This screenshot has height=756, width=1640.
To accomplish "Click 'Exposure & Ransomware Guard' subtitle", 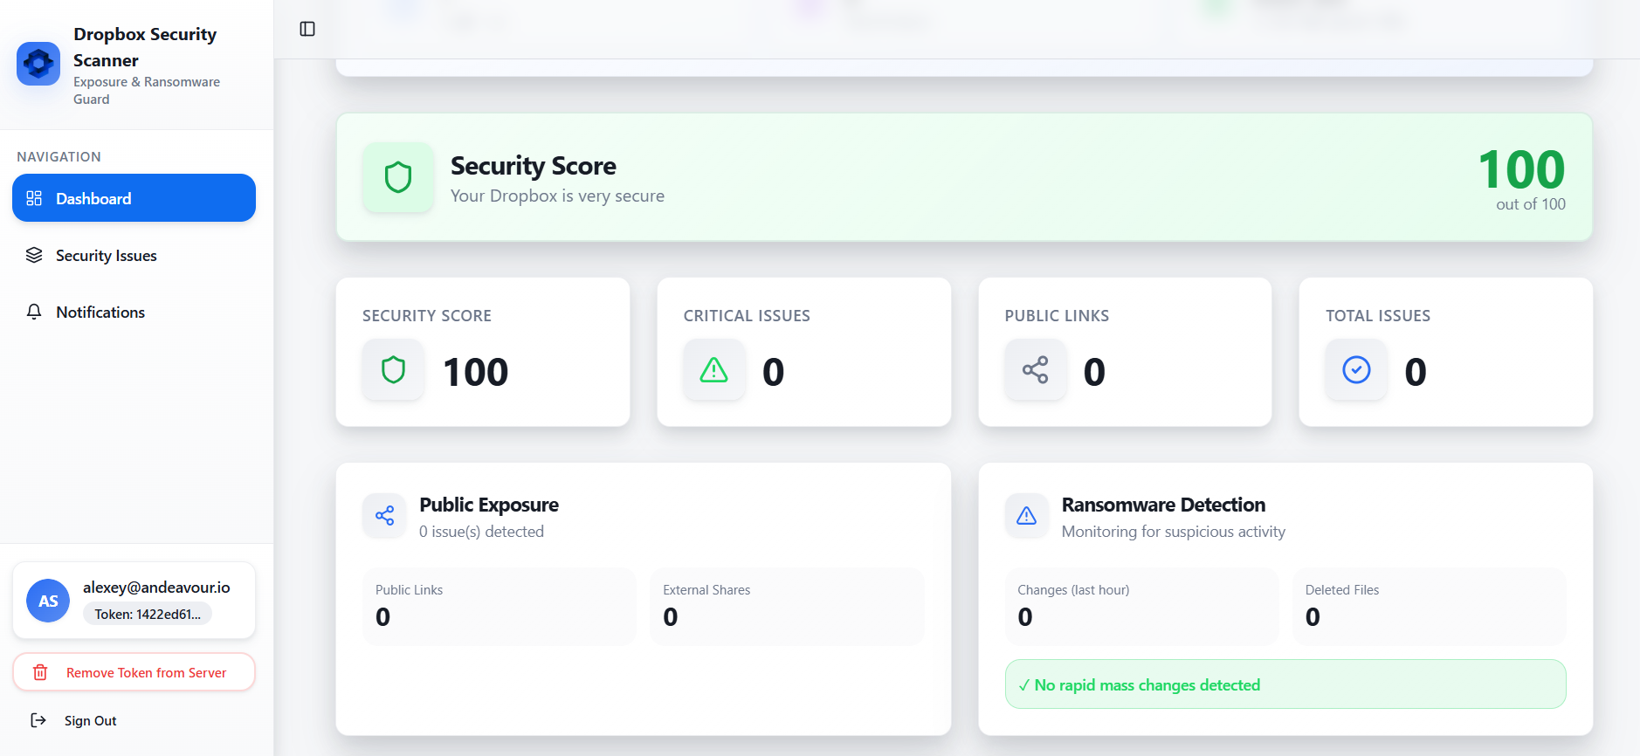I will (147, 90).
